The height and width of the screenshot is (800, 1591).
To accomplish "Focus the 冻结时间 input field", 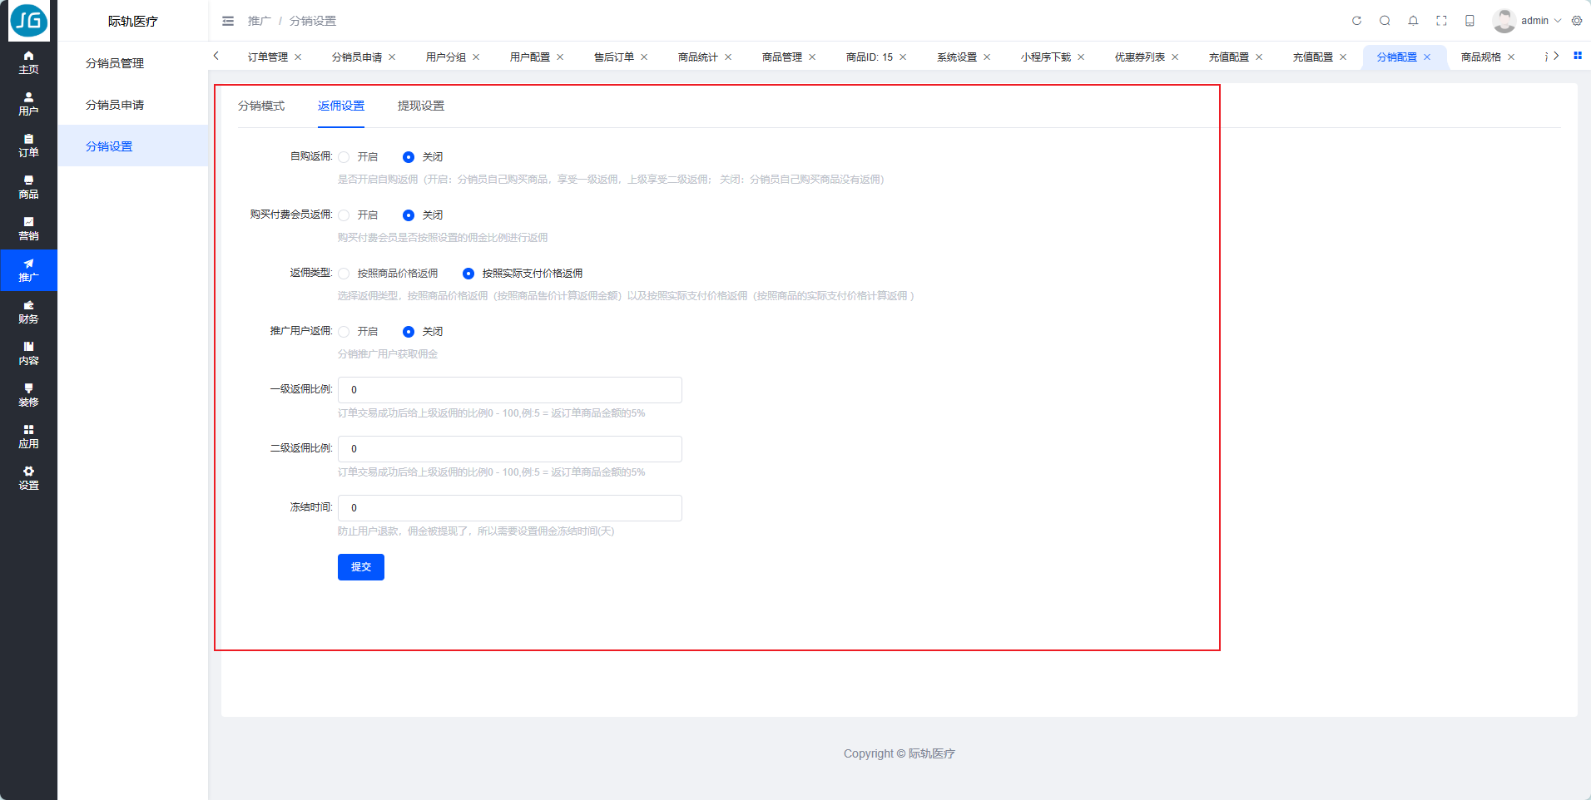I will pyautogui.click(x=510, y=508).
